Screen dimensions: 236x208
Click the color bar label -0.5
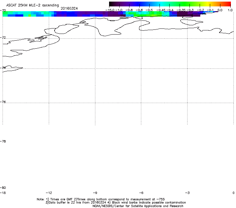click(149, 10)
